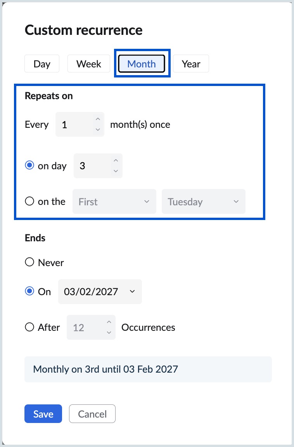Increment the month interval with up arrow
The height and width of the screenshot is (447, 294).
[x=98, y=119]
